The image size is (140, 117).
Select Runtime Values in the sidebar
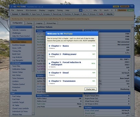pyautogui.click(x=21, y=42)
